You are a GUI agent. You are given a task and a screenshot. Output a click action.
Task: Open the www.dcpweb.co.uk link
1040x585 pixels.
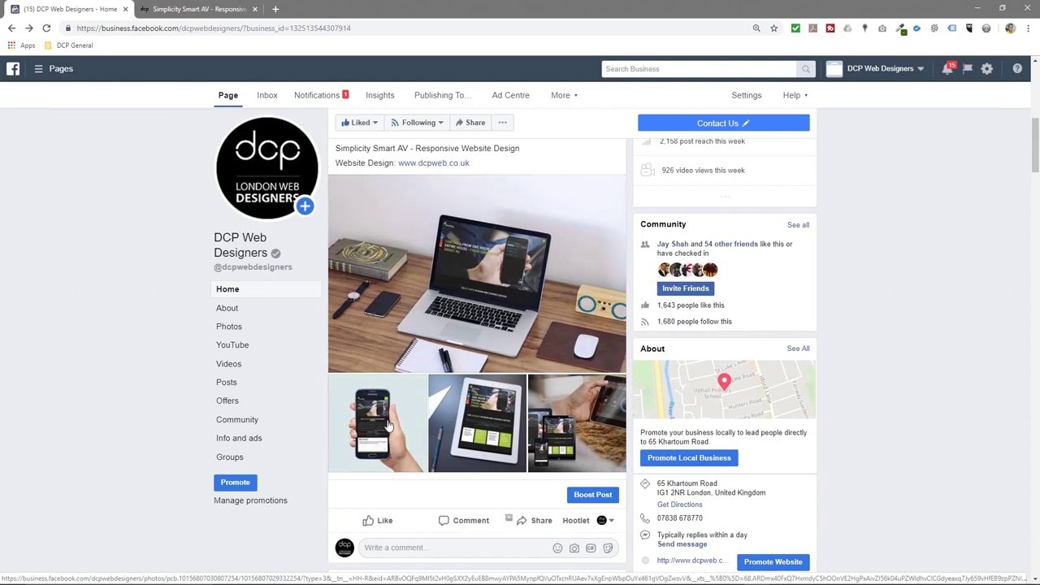click(434, 163)
